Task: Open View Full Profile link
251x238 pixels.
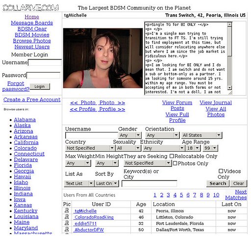Action: (x=177, y=117)
